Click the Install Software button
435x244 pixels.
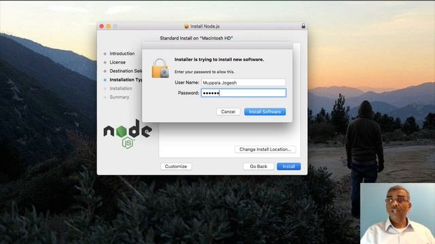(x=265, y=112)
